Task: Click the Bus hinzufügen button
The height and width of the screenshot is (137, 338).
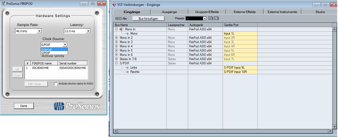Action: click(148, 19)
